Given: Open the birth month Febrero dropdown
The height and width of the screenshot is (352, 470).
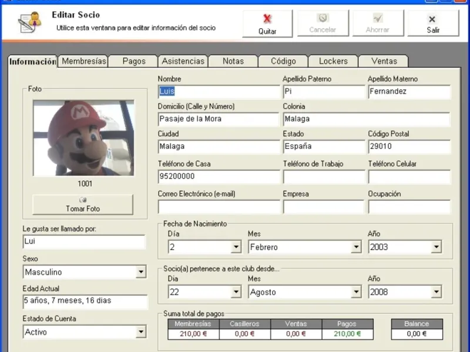Looking at the screenshot, I should click(356, 247).
